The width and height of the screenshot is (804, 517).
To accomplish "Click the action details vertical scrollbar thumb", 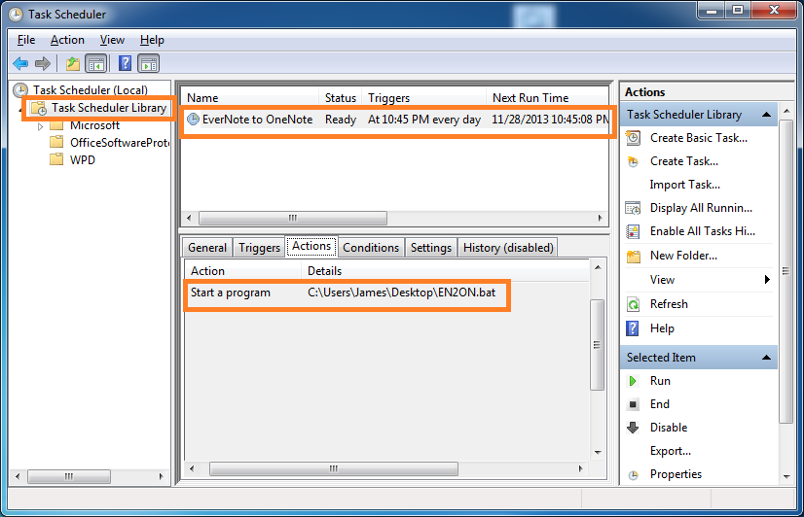I will [598, 344].
